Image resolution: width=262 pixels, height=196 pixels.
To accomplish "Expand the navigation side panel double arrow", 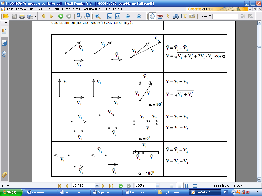I will coord(6,22).
